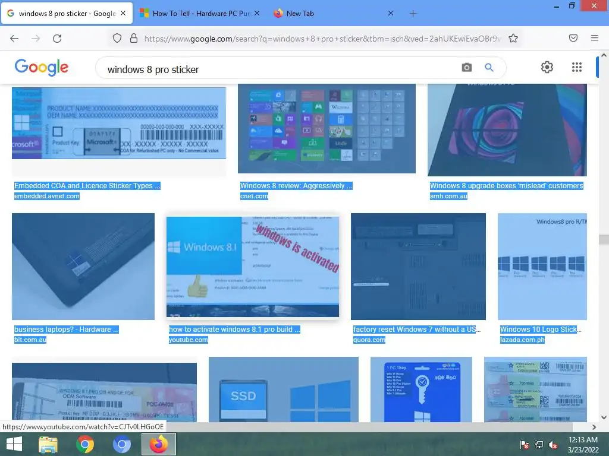
Task: Open the Windows 8.1 Pro OEM Software sticker thumbnail
Action: coord(105,392)
